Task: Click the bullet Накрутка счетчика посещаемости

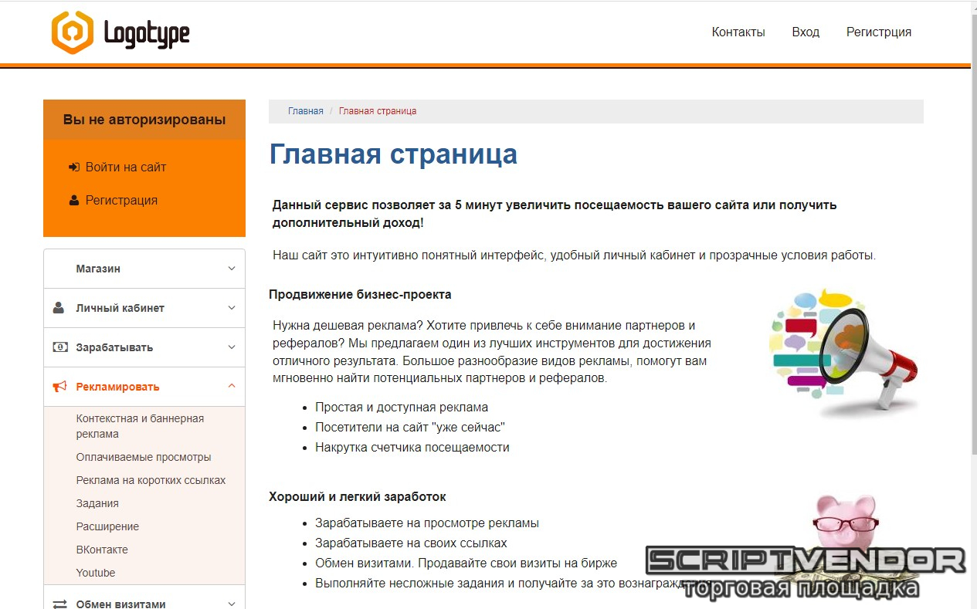Action: point(412,447)
